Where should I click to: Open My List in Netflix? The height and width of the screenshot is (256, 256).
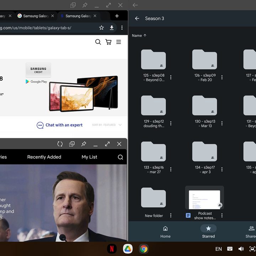point(89,157)
